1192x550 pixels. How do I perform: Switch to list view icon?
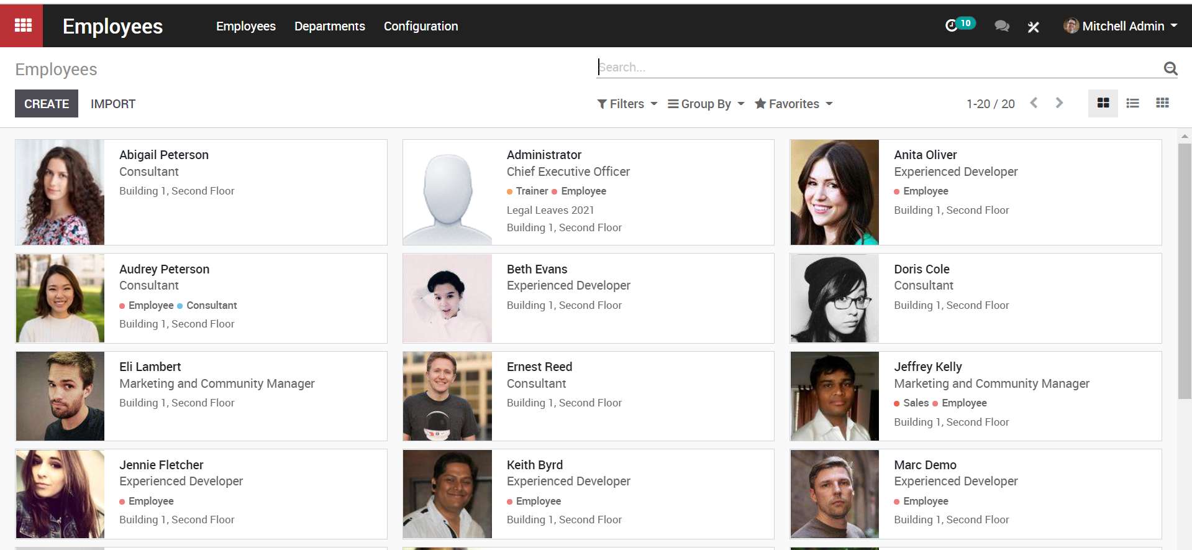click(x=1132, y=103)
